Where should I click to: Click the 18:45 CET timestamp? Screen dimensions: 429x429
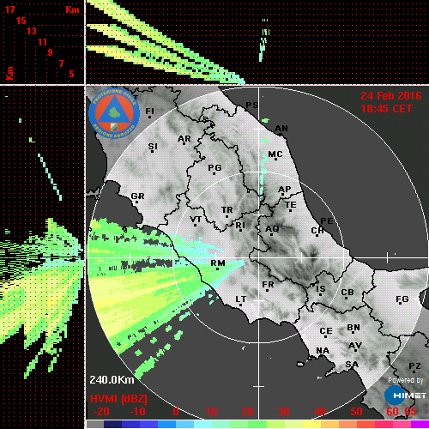pyautogui.click(x=386, y=109)
